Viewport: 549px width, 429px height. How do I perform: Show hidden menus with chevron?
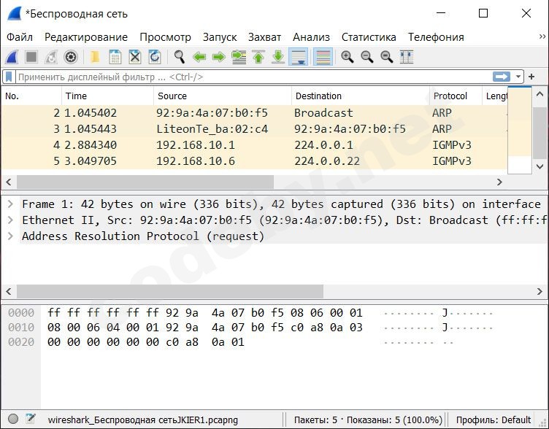542,36
